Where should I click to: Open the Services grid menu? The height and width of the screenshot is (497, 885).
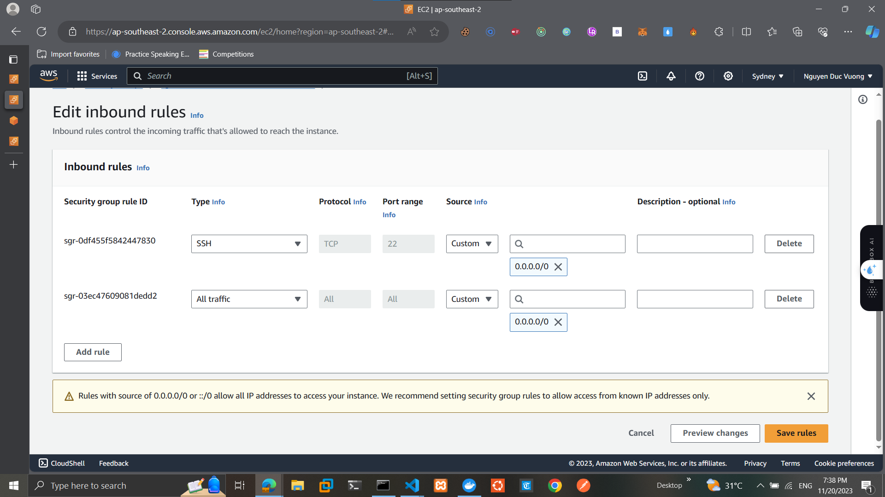[x=97, y=76]
